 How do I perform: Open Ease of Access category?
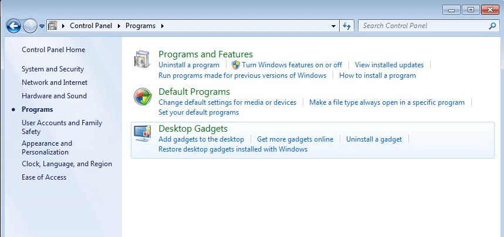[x=44, y=177]
